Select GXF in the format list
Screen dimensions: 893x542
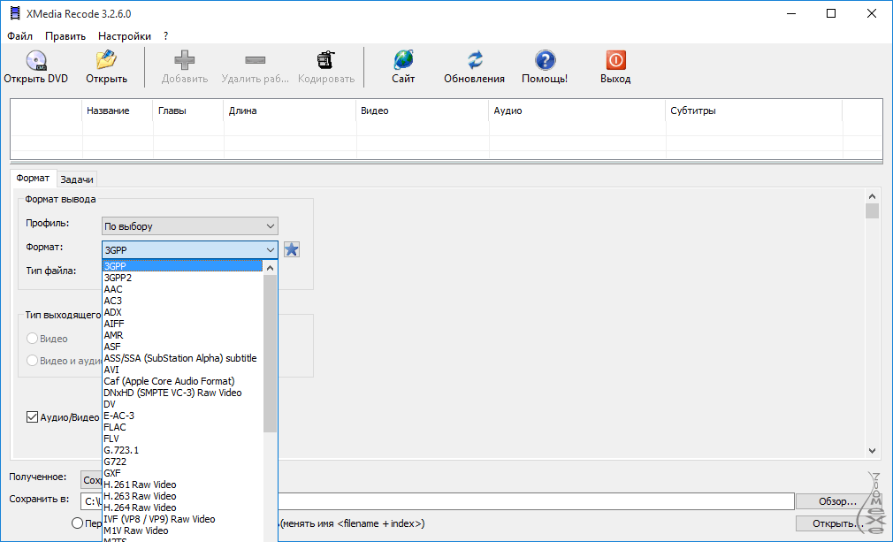[x=182, y=473]
